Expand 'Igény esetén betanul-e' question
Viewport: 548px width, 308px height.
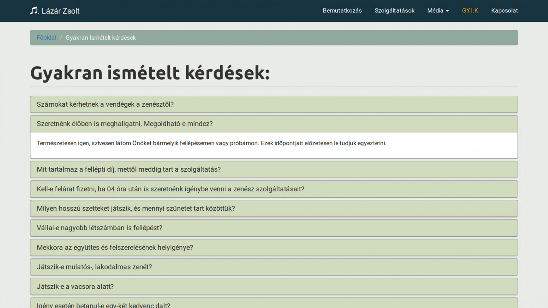coord(103,305)
